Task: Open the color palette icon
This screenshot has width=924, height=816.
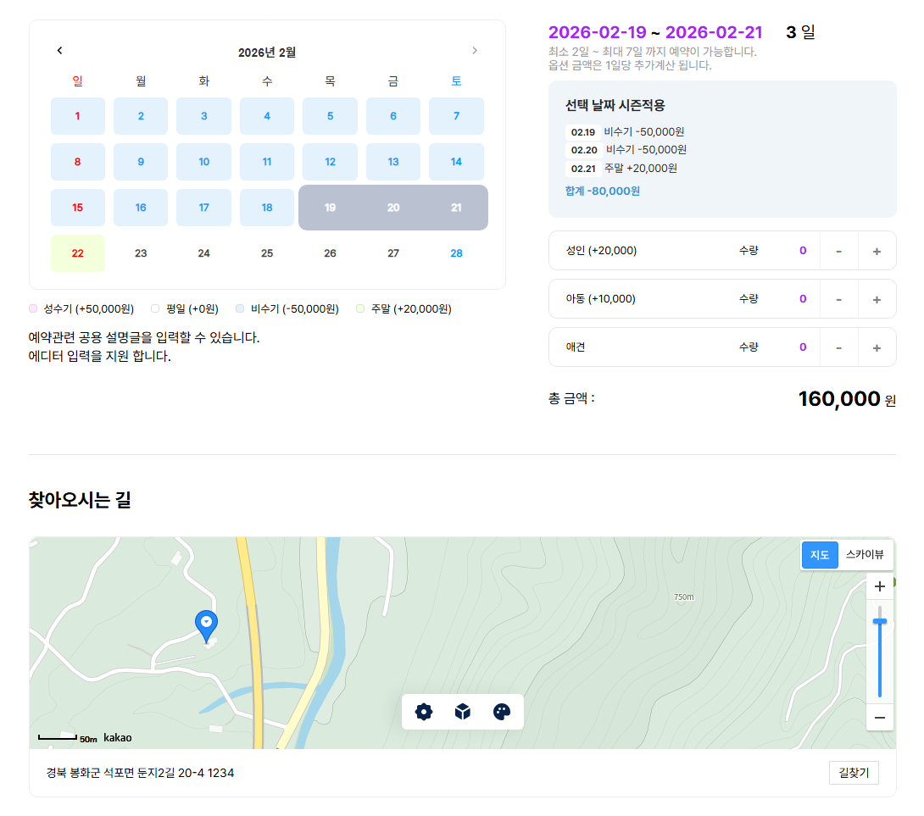Action: point(502,712)
